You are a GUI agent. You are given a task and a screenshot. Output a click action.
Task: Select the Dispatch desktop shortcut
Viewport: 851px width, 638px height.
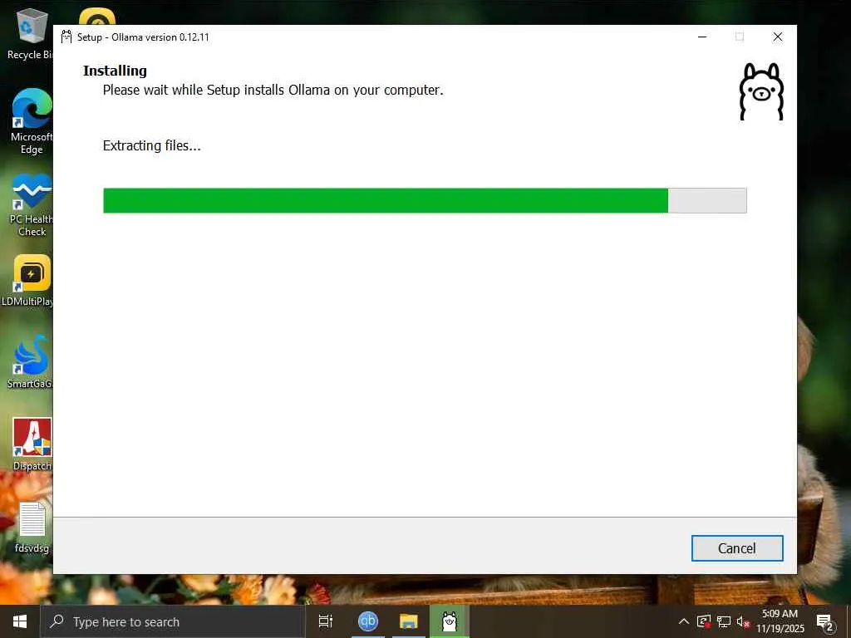coord(32,444)
